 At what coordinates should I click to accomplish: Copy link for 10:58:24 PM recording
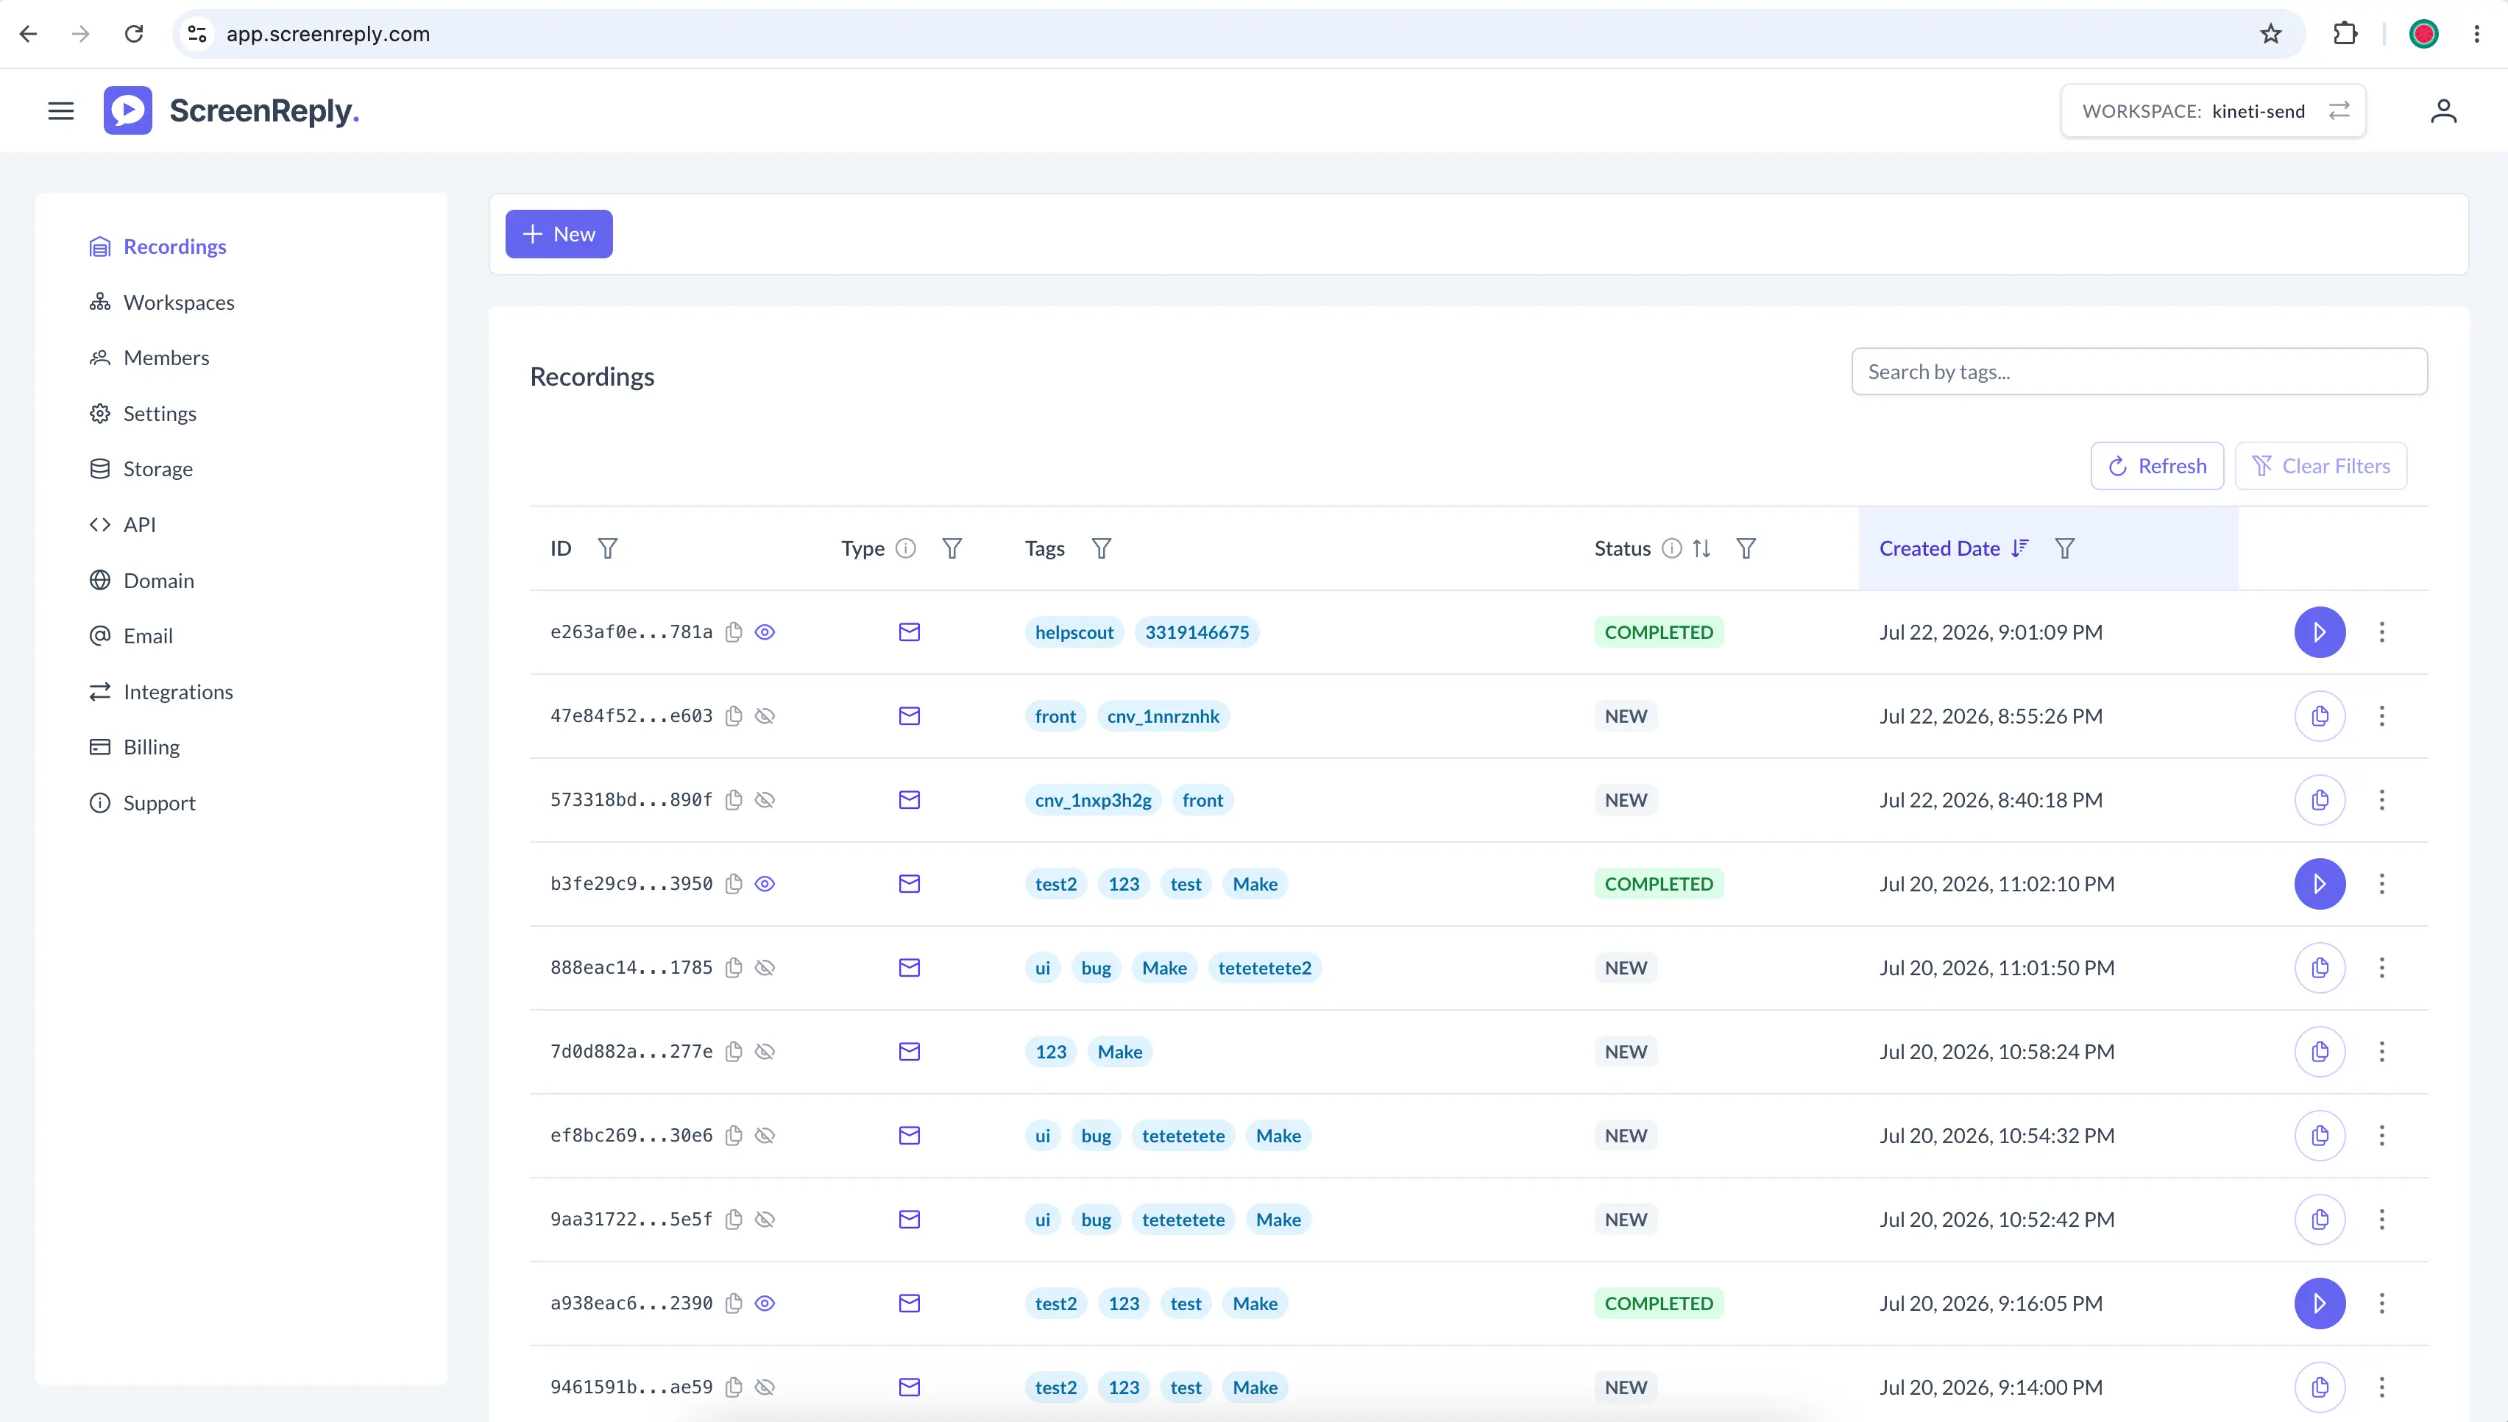point(2320,1052)
